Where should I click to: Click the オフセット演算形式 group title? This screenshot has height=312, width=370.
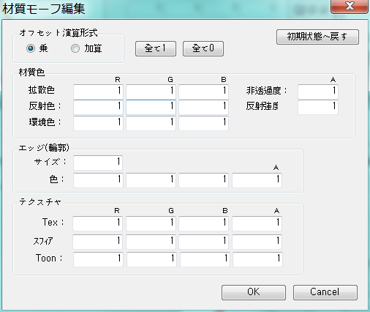pos(58,33)
